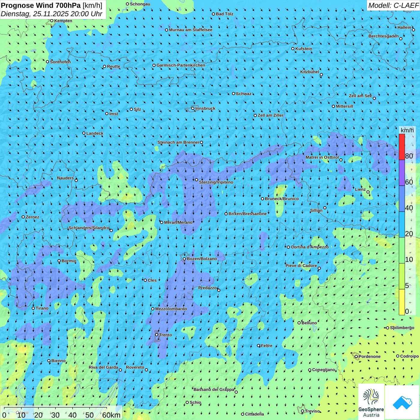
Task: Click the 'Conegliano' label
Action: click(x=324, y=370)
